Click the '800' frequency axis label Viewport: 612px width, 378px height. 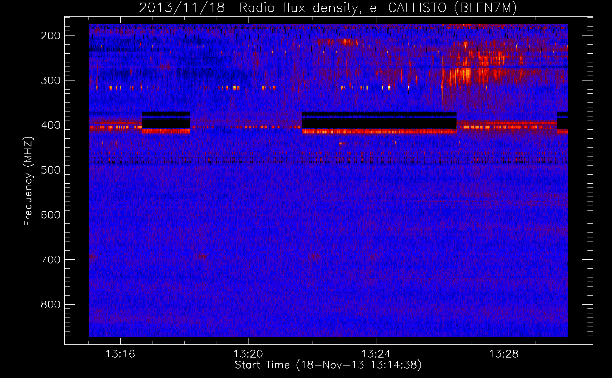[51, 305]
